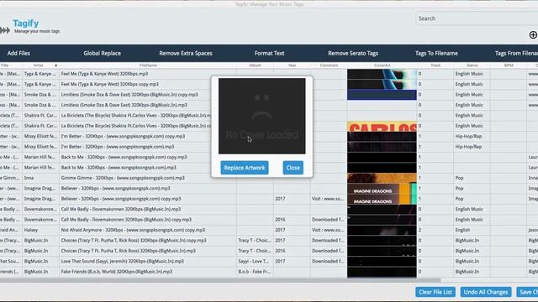Select I'm Better songspksongspk.com copy.mp3 filename
The height and width of the screenshot is (302, 538).
click(x=123, y=136)
